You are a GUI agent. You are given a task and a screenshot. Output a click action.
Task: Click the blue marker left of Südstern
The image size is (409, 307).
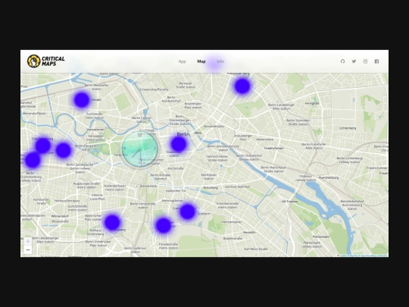pos(187,211)
